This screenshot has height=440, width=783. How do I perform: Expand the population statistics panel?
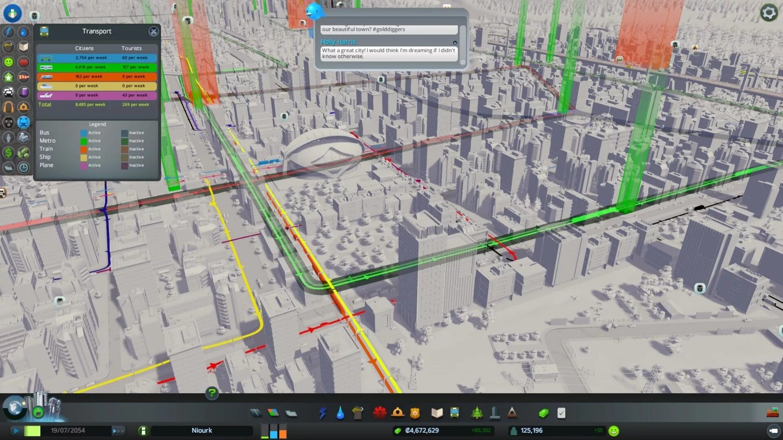point(531,431)
